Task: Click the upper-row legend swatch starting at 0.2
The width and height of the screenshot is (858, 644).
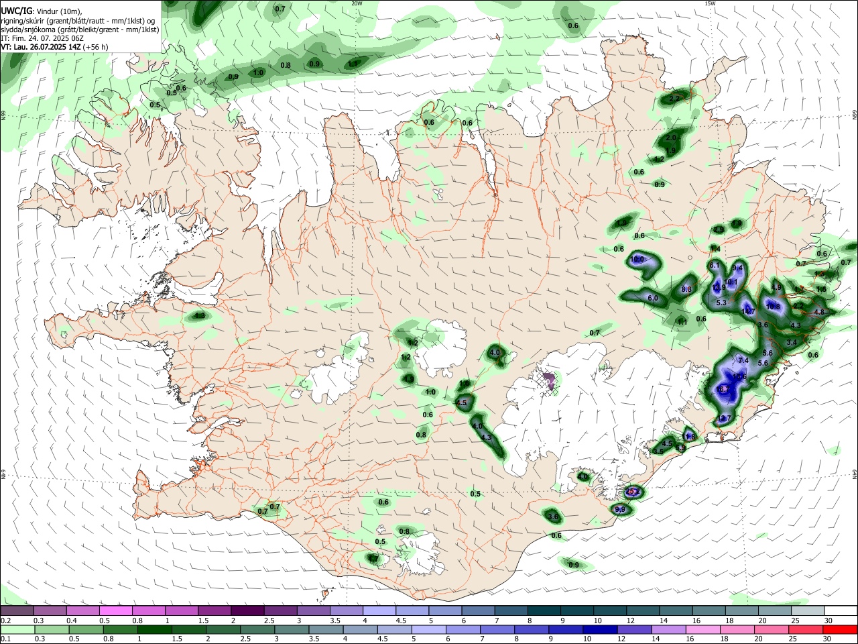Action: (x=17, y=610)
